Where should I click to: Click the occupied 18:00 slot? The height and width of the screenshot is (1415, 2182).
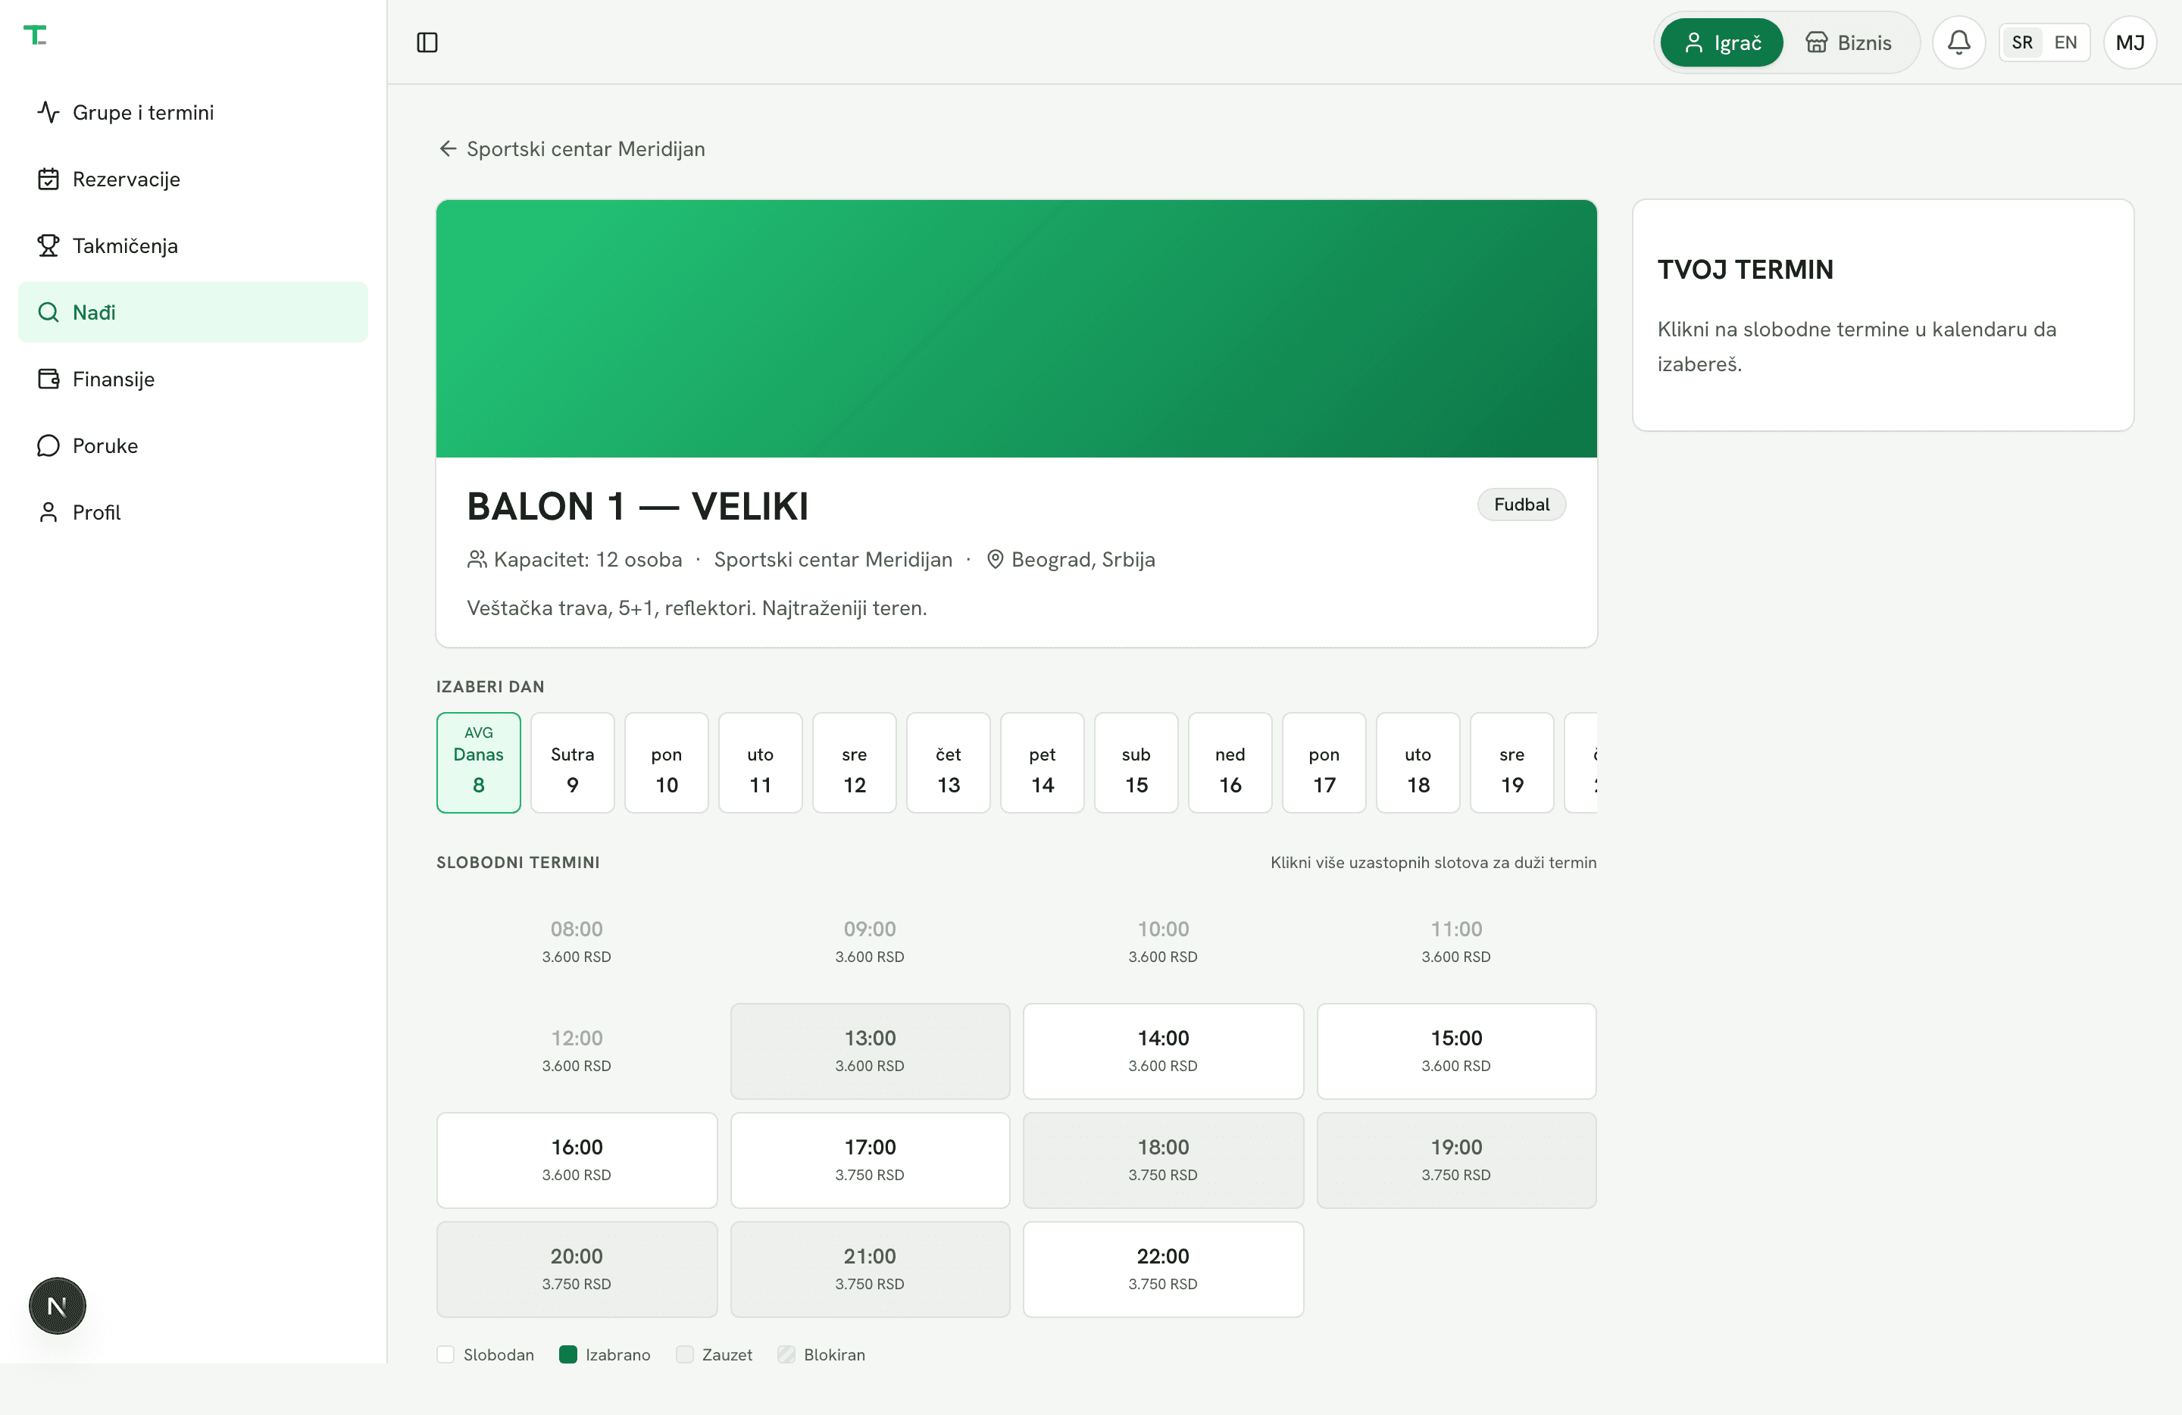pyautogui.click(x=1162, y=1159)
